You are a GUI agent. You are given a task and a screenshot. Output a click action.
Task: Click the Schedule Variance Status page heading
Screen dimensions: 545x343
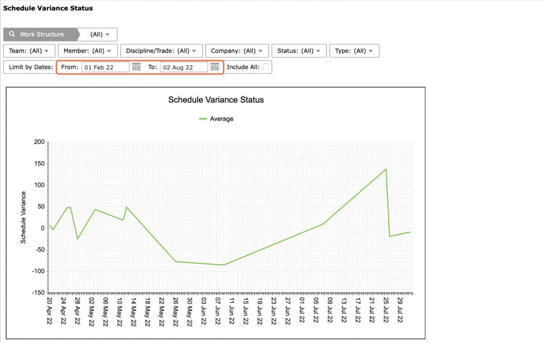click(48, 8)
